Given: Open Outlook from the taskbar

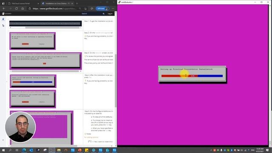Looking at the screenshot, I should [31, 150].
